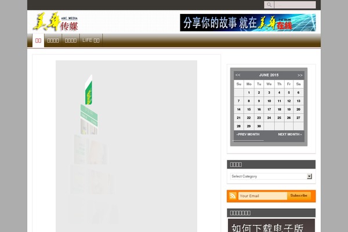Screen dimensions: 348x232
Task: Click the NEXT MONTH link
Action: [289, 135]
